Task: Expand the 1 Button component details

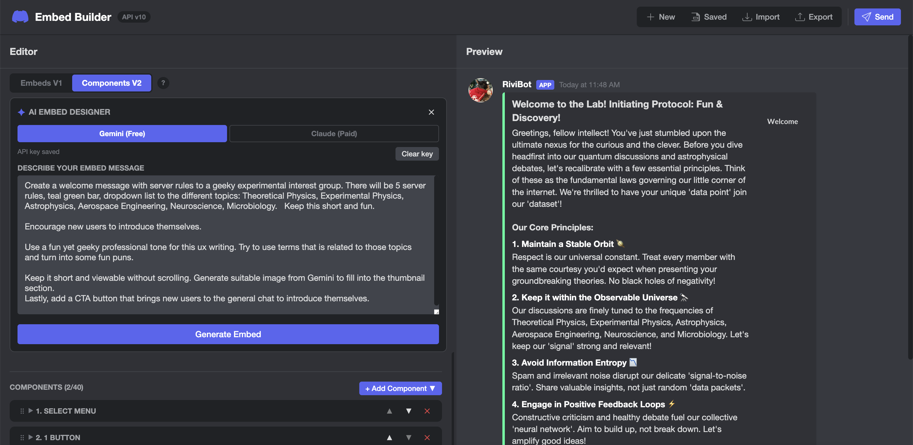Action: pos(31,437)
